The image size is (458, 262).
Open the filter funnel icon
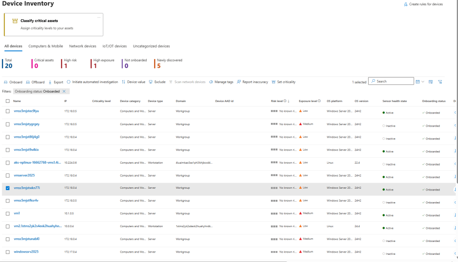click(x=440, y=82)
